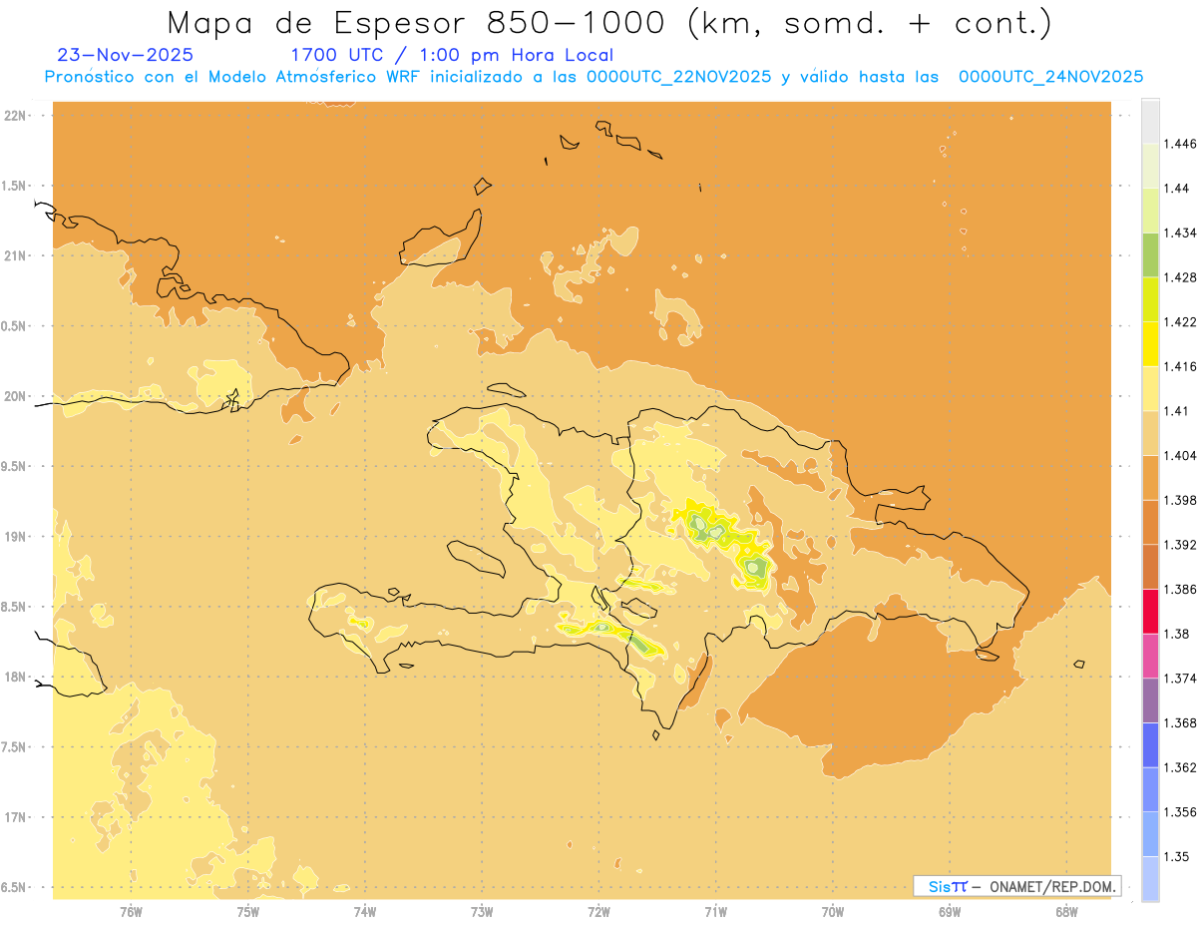Image resolution: width=1197 pixels, height=925 pixels.
Task: Pick the red 1.38–1.386 legend swatch
Action: point(1150,612)
